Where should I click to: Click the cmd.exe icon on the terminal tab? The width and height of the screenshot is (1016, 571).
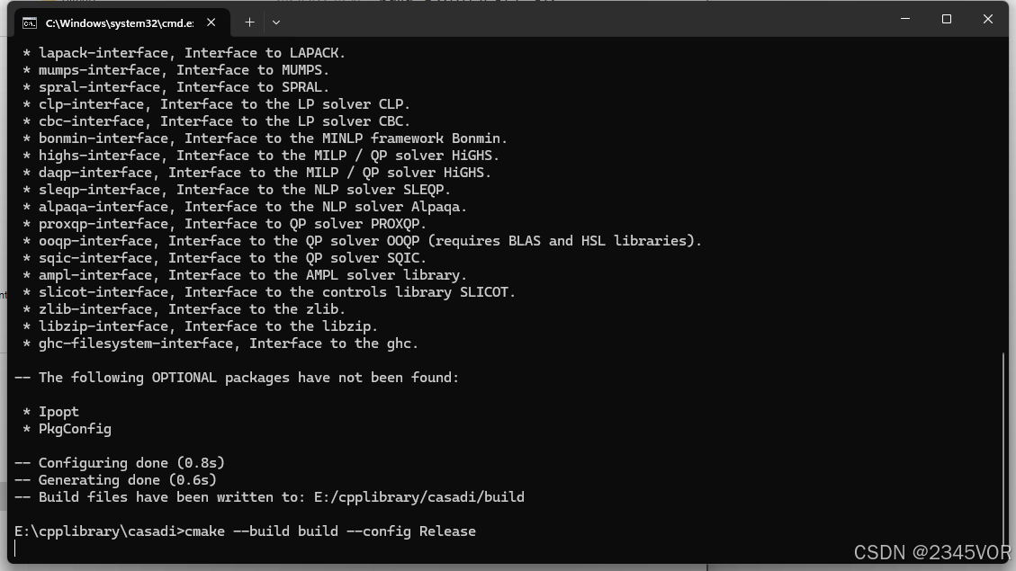tap(31, 23)
